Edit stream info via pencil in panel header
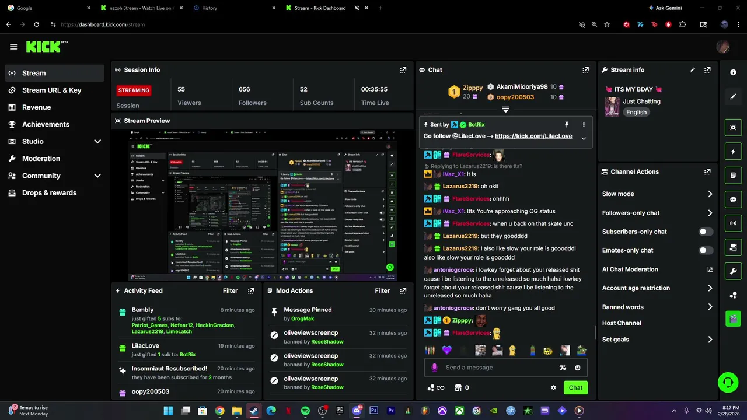The height and width of the screenshot is (420, 747). click(x=692, y=70)
